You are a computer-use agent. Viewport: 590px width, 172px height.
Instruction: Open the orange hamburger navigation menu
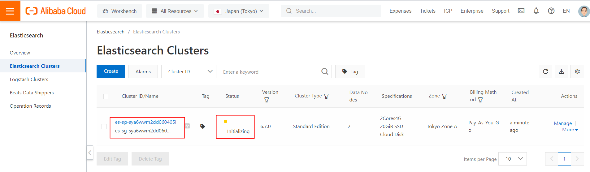pyautogui.click(x=10, y=11)
